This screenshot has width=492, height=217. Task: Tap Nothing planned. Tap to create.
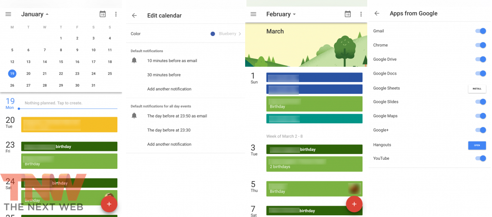[x=53, y=103]
